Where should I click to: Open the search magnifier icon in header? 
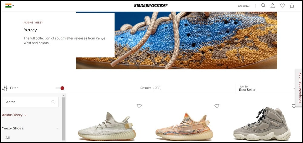263,6
